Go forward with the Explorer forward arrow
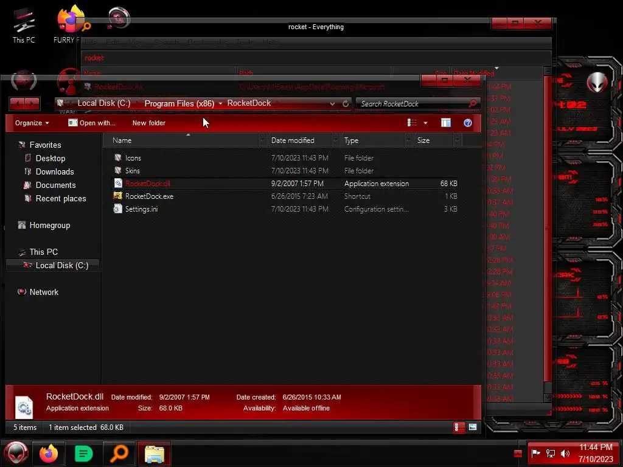 tap(32, 104)
